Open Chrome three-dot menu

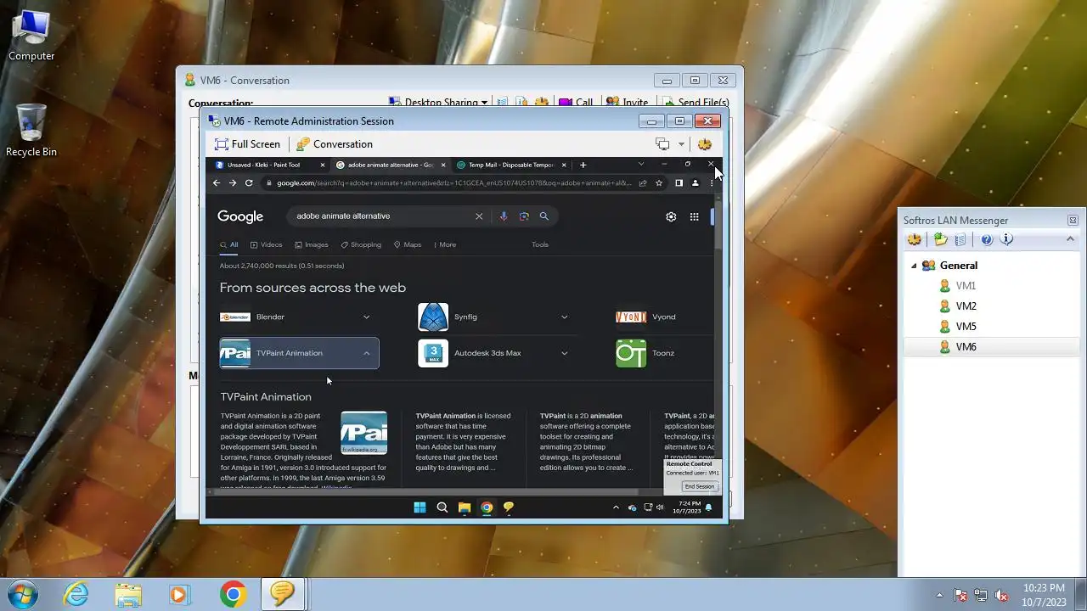click(x=711, y=182)
